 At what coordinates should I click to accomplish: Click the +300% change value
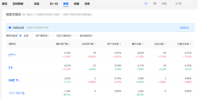pos(187,82)
